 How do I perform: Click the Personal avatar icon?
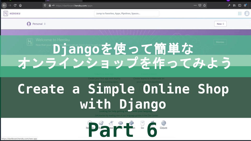point(29,24)
